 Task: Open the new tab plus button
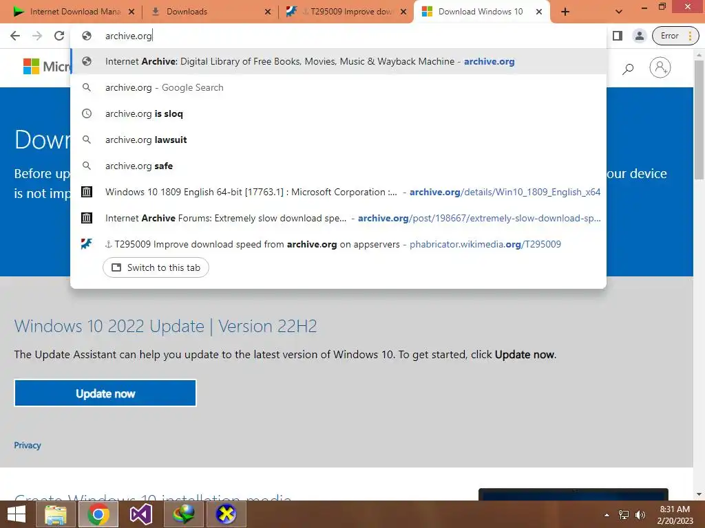pyautogui.click(x=565, y=12)
